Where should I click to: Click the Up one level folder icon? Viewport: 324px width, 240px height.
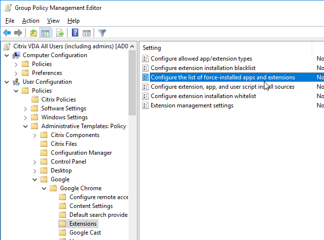(33, 33)
